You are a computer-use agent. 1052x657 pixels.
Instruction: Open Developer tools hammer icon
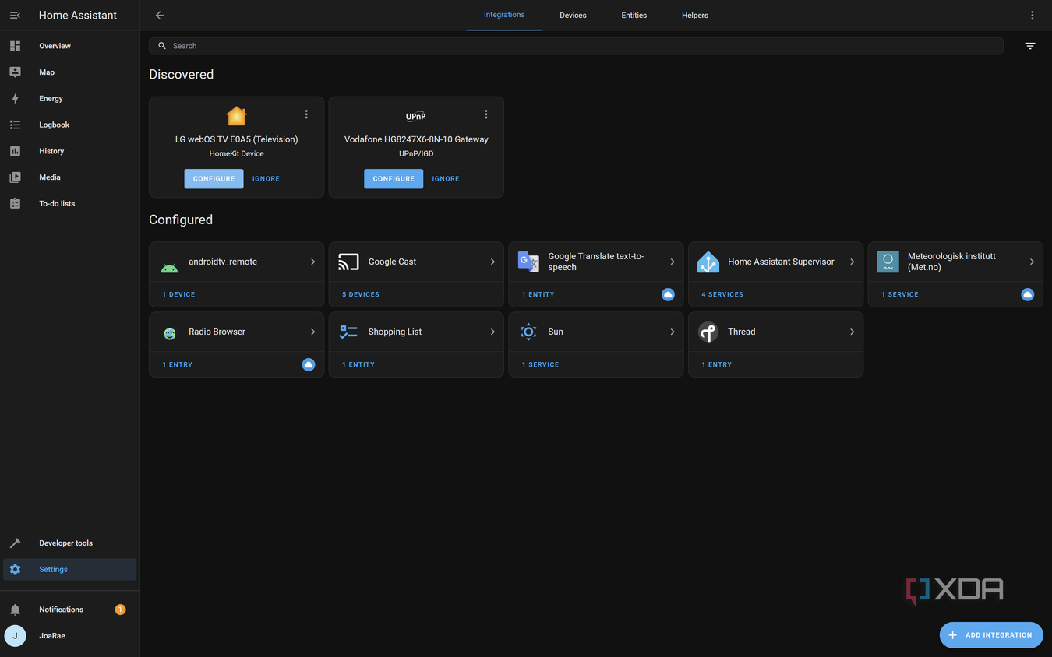[x=15, y=543]
